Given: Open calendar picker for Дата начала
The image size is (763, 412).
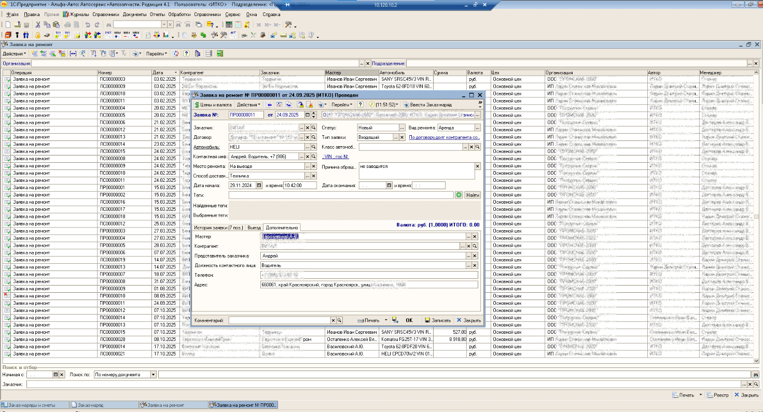Looking at the screenshot, I should 259,185.
